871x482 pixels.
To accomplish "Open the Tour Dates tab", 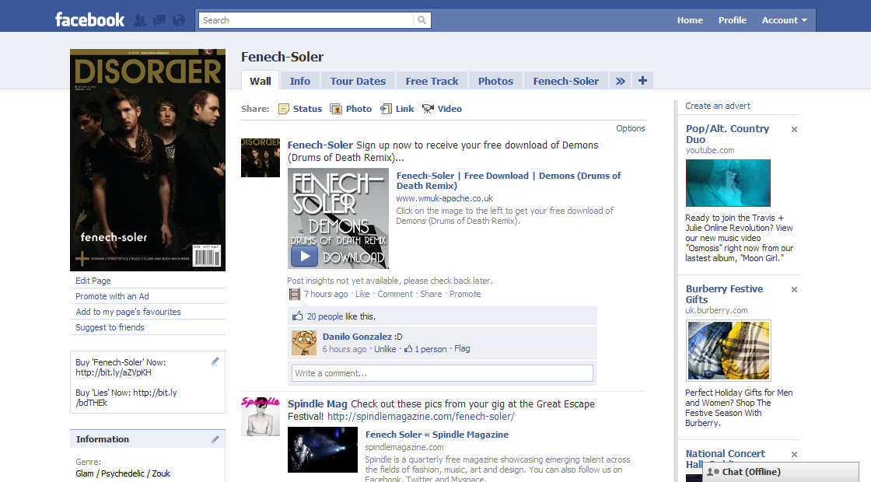I will [358, 81].
